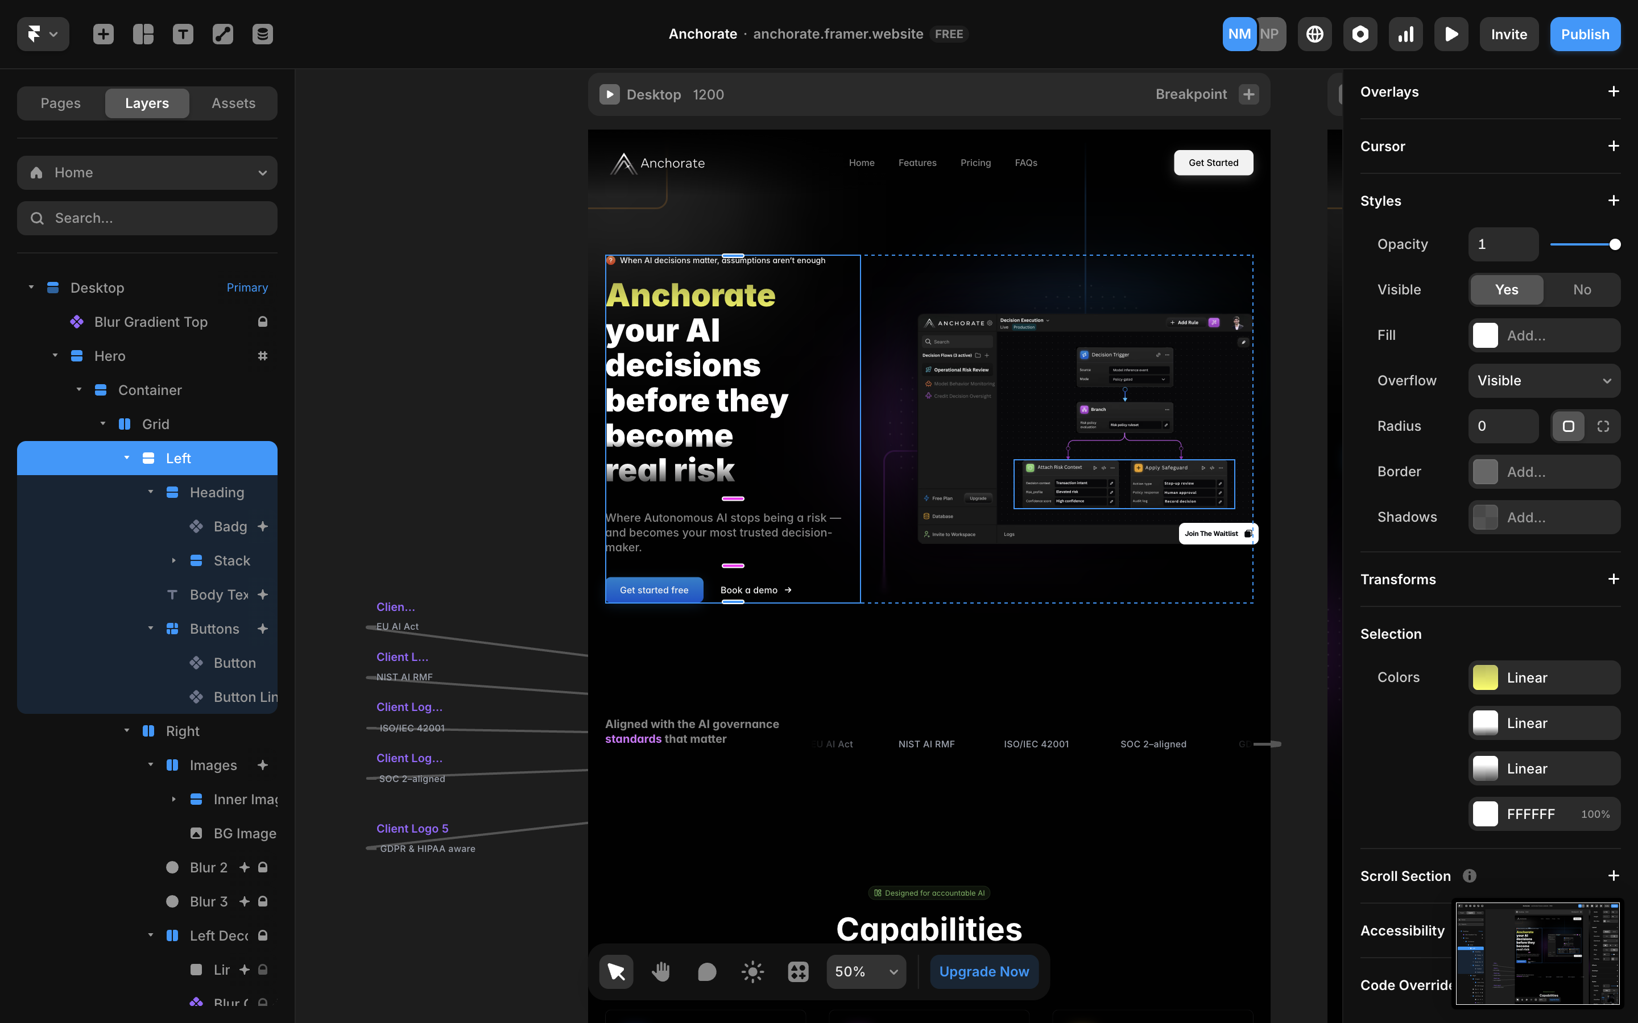The height and width of the screenshot is (1023, 1638).
Task: Open the CMS database icon
Action: tap(263, 34)
